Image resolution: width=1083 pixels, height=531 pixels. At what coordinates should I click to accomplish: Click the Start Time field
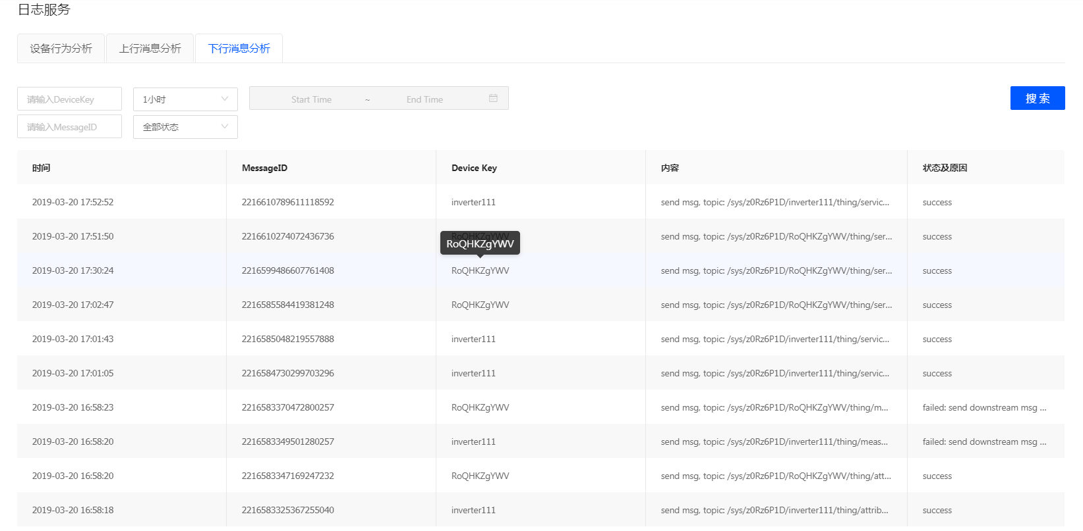click(311, 99)
